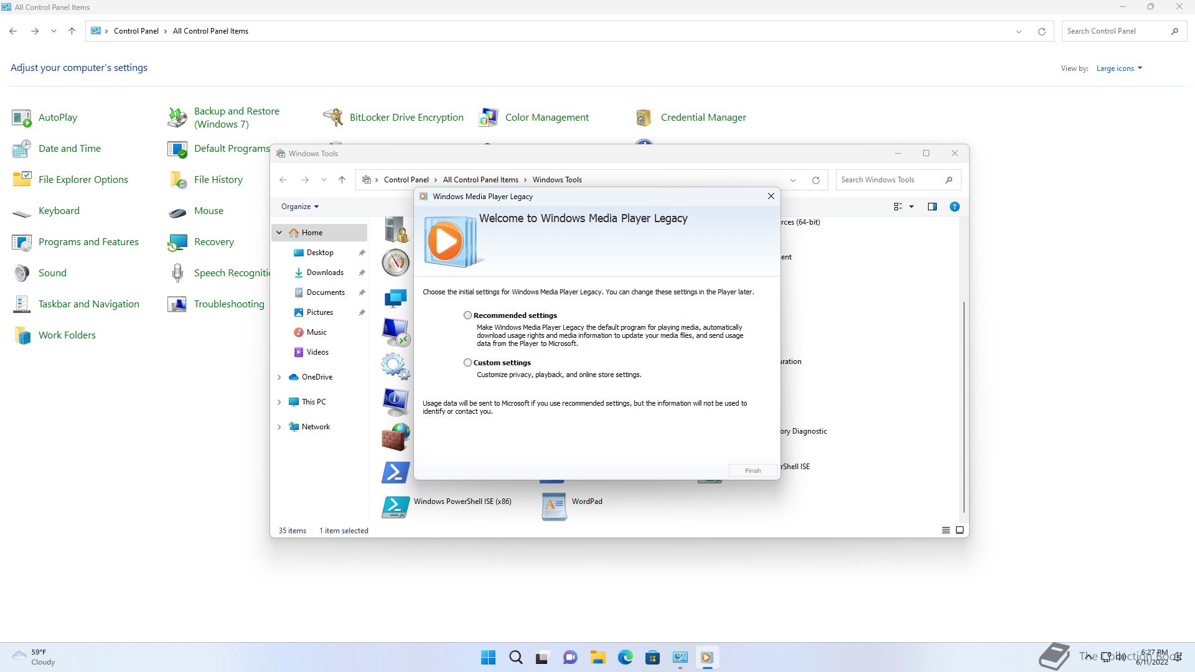Go back in the All Control Panel Items window
The width and height of the screenshot is (1195, 672).
[x=13, y=31]
